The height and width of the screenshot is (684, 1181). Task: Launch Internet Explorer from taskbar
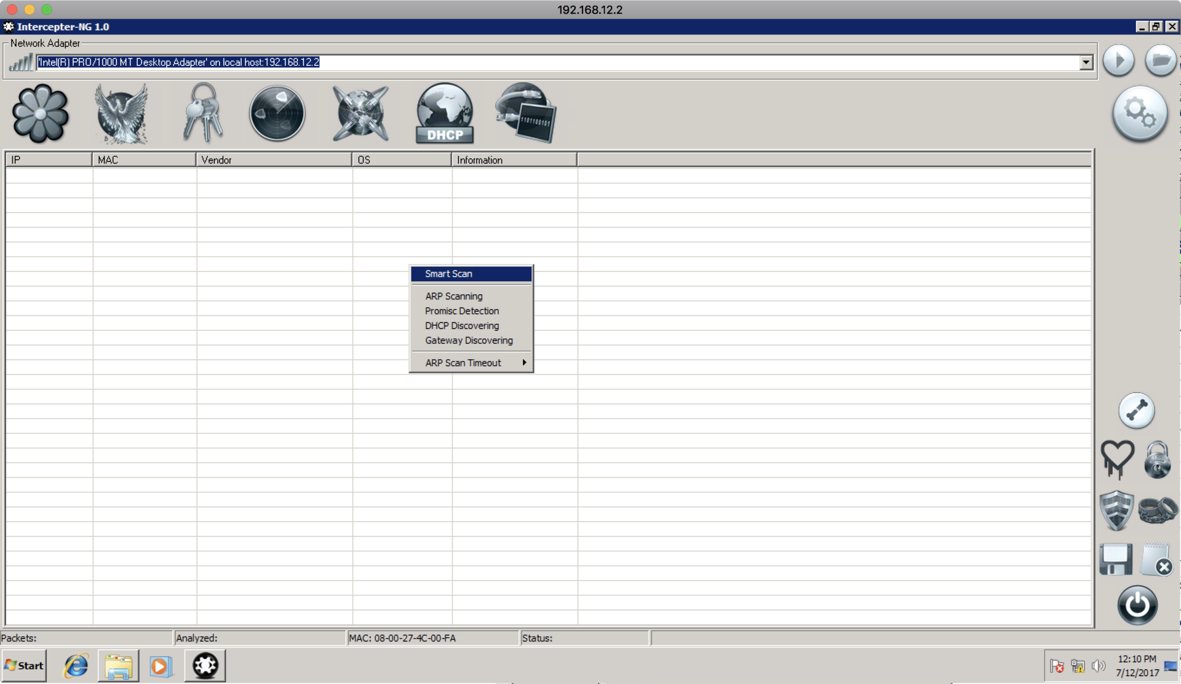coord(76,666)
